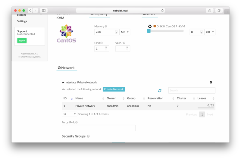This screenshot has width=241, height=159.
Task: Open Settings in the sidebar
Action: pyautogui.click(x=22, y=21)
